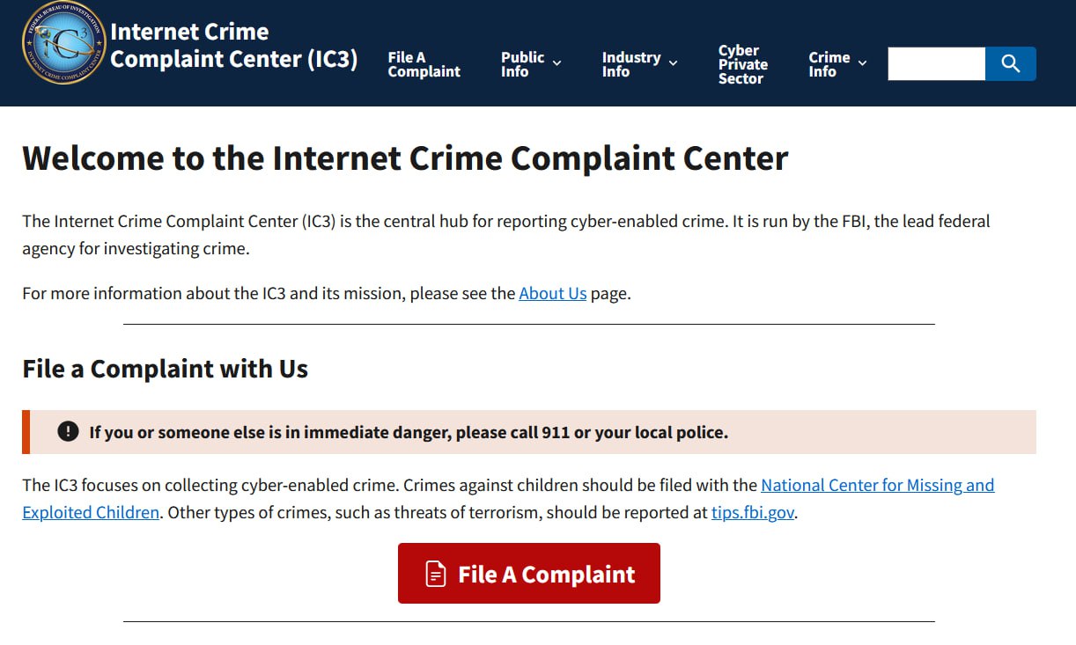This screenshot has width=1076, height=645.
Task: Select the Public Info menu label
Action: point(522,64)
